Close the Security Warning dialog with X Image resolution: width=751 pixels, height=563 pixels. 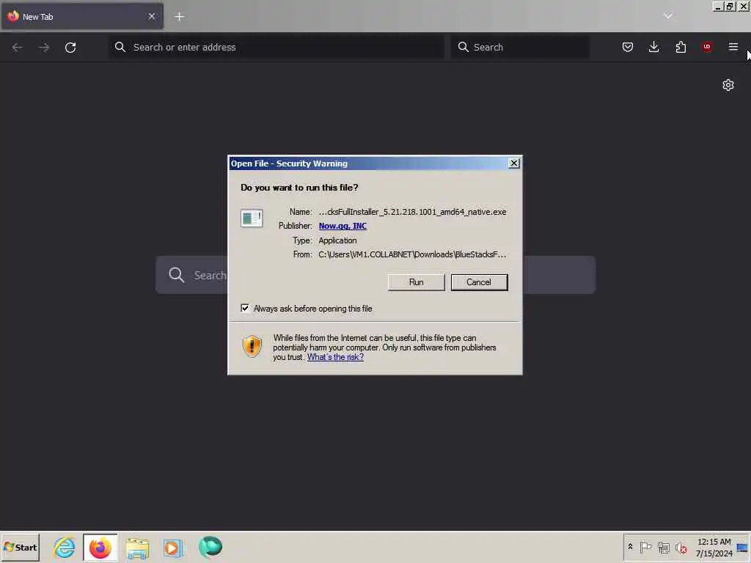[514, 163]
